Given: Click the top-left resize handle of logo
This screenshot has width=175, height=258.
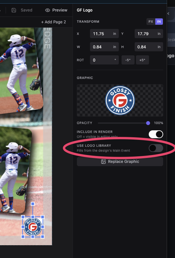Looking at the screenshot, I should point(23,217).
